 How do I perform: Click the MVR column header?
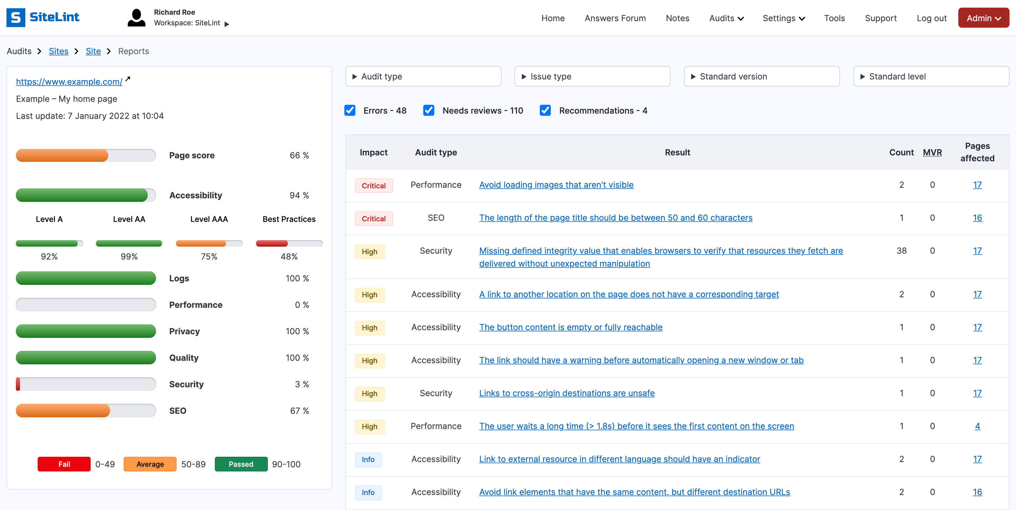(x=932, y=153)
